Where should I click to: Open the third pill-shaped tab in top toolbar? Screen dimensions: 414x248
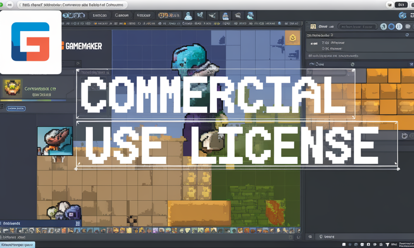coord(144,15)
